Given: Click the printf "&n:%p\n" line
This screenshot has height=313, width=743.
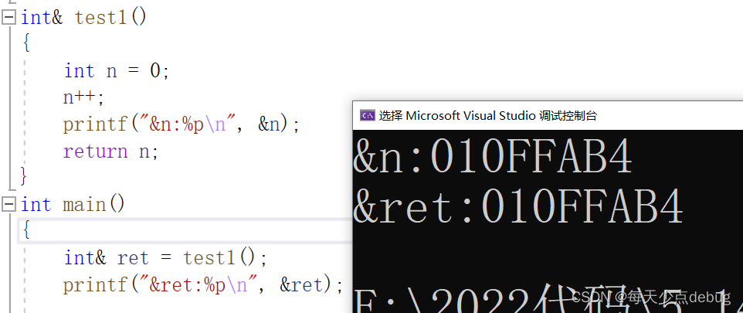Looking at the screenshot, I should [x=182, y=124].
